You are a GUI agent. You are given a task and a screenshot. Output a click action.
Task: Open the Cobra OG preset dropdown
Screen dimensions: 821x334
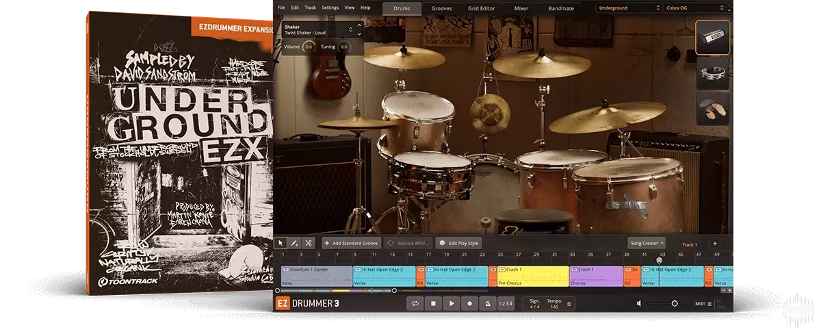point(695,8)
